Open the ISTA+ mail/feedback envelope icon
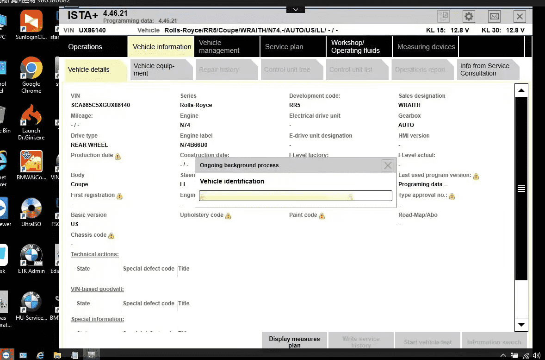 click(x=494, y=16)
